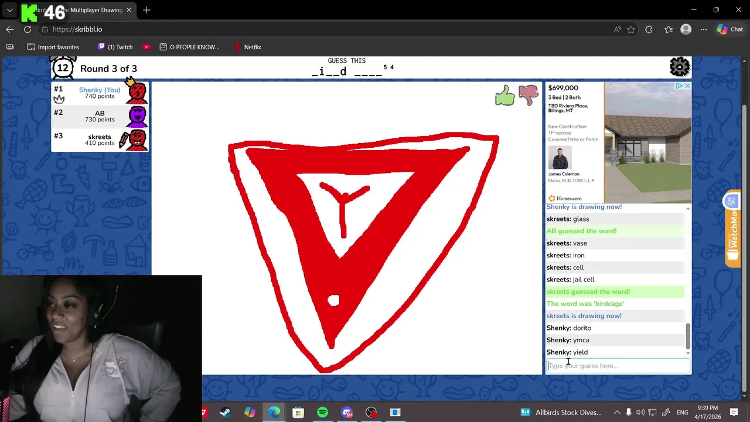Switch to Edge in the taskbar
The height and width of the screenshot is (422, 750).
click(274, 413)
